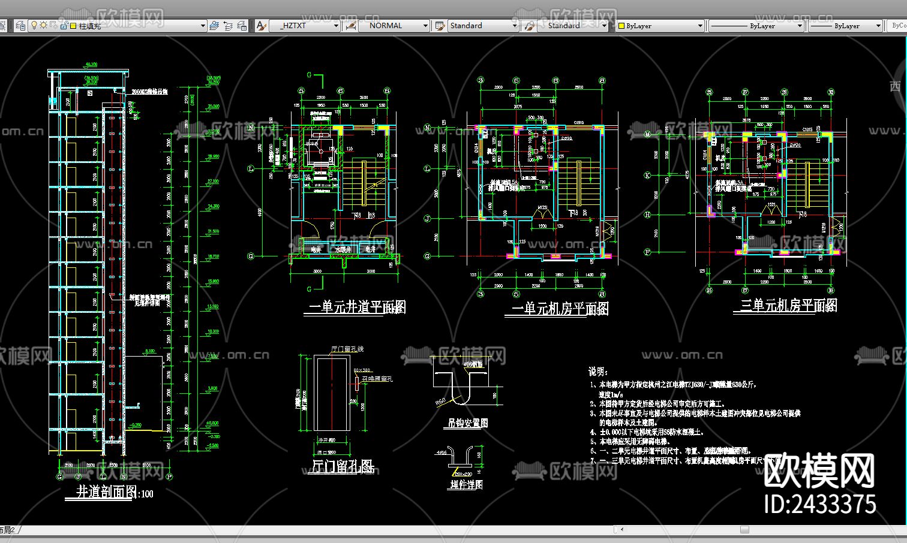Click the yellow layer color swatch

point(73,26)
